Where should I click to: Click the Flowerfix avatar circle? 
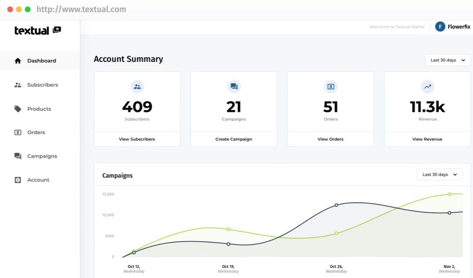[440, 27]
